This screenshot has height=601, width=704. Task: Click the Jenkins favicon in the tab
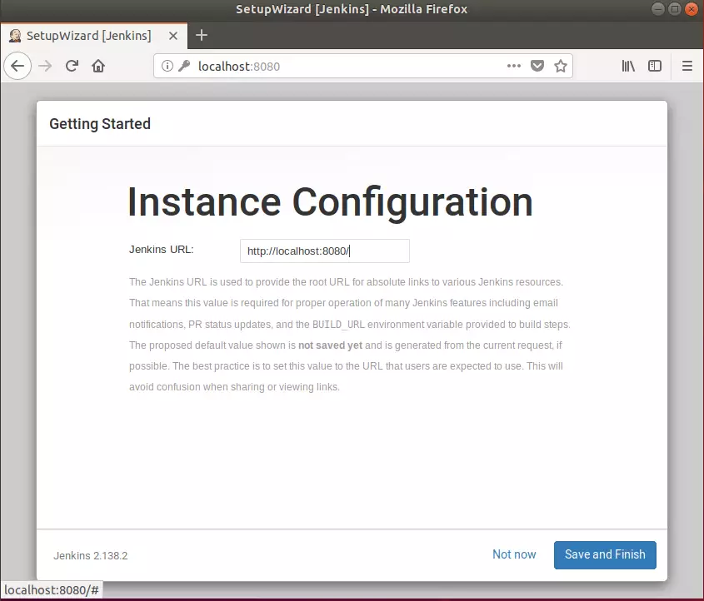[x=15, y=36]
